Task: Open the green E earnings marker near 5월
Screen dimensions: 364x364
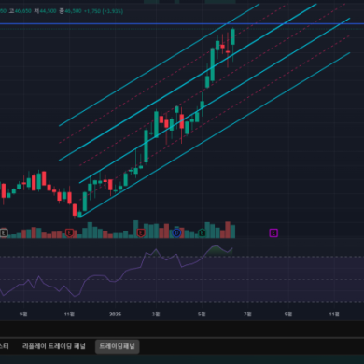Action: (x=202, y=232)
